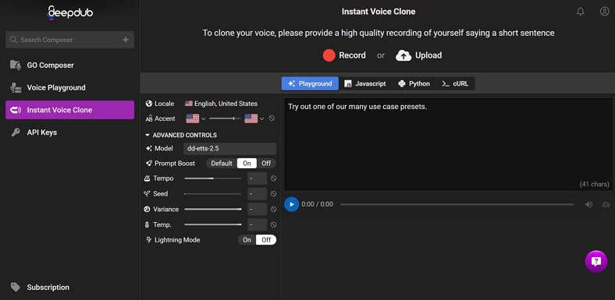This screenshot has width=615, height=300.
Task: Click the Temp. thermometer icon
Action: click(147, 224)
